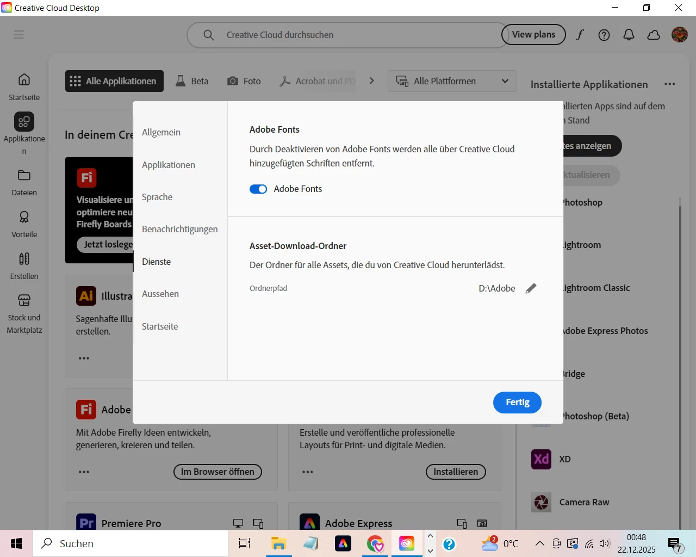Switch to Foto tab

[244, 81]
